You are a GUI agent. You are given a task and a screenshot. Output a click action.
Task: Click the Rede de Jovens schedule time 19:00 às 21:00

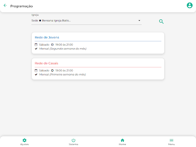coord(64,44)
